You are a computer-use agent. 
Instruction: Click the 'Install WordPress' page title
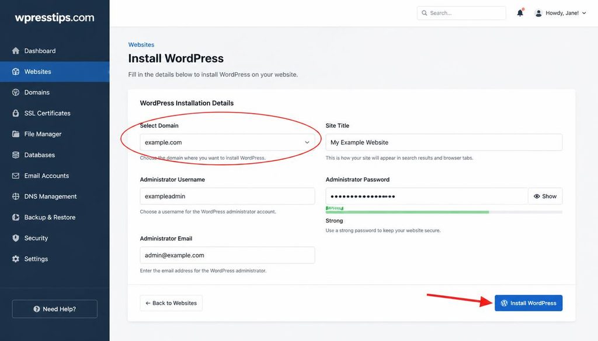(176, 58)
